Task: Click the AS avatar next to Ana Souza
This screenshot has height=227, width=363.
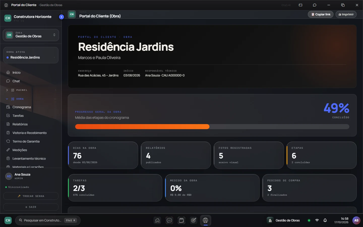Action: point(9,176)
